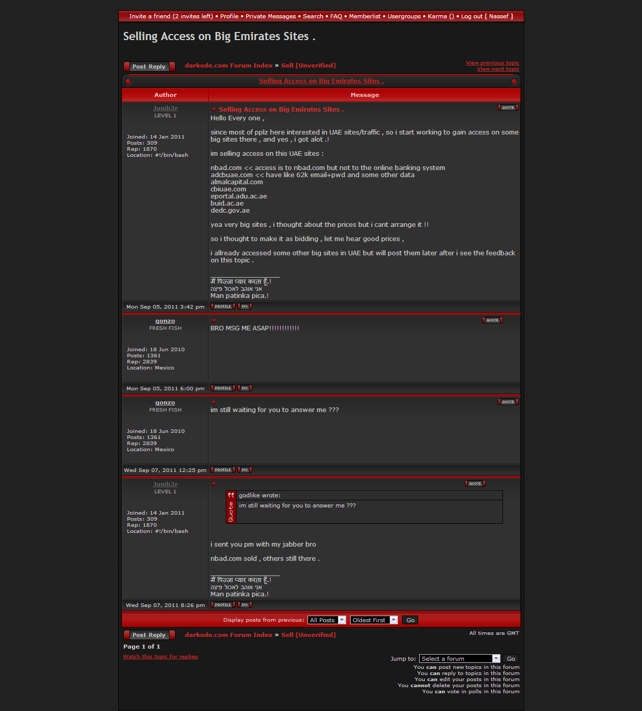Click 'Watch this topic for replies' link
The width and height of the screenshot is (642, 711).
160,657
